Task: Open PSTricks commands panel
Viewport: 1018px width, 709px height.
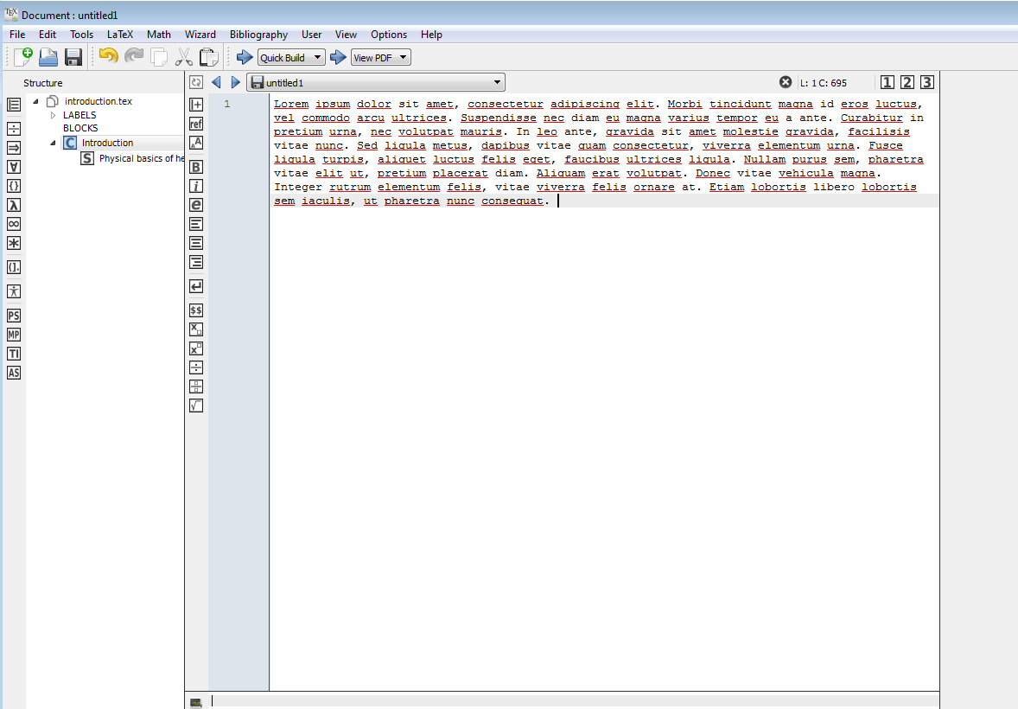Action: pos(14,316)
